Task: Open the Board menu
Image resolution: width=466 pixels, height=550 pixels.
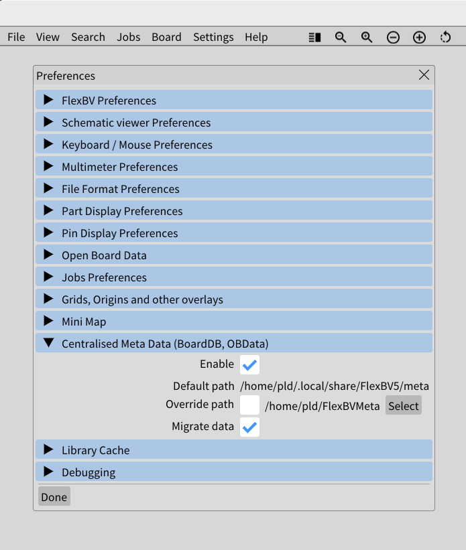Action: (166, 37)
